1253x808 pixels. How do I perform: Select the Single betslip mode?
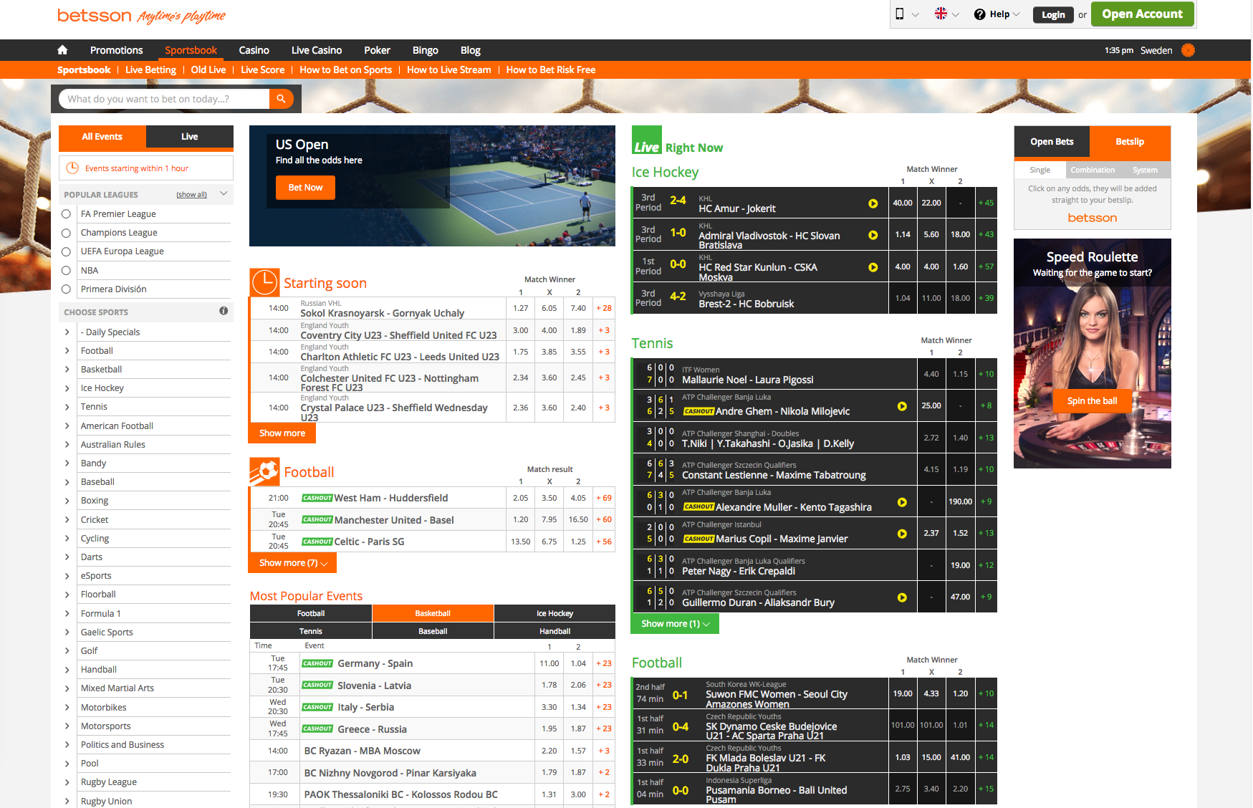[1040, 170]
